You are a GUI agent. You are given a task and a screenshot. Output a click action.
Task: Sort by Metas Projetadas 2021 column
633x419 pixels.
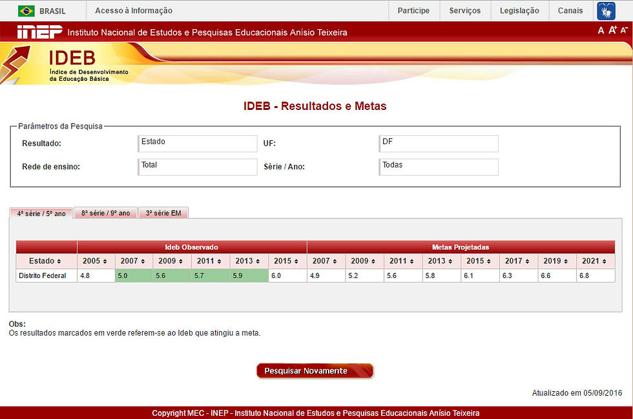(596, 261)
